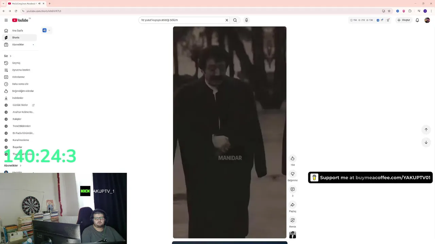Go forward in browser

tap(10, 11)
